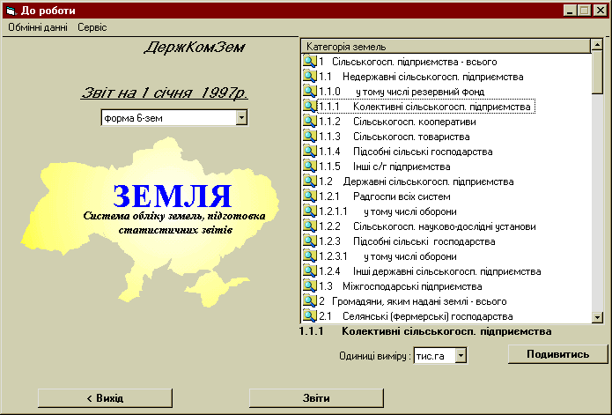The width and height of the screenshot is (612, 415).
Task: Open the Обмінні данні menu
Action: [x=38, y=27]
